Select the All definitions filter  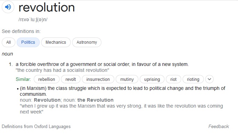tap(8, 42)
